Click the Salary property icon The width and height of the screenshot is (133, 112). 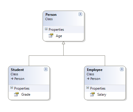[92, 94]
